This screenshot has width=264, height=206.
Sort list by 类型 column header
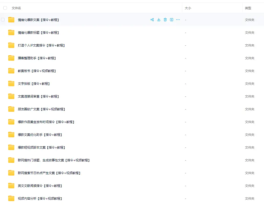(x=248, y=8)
